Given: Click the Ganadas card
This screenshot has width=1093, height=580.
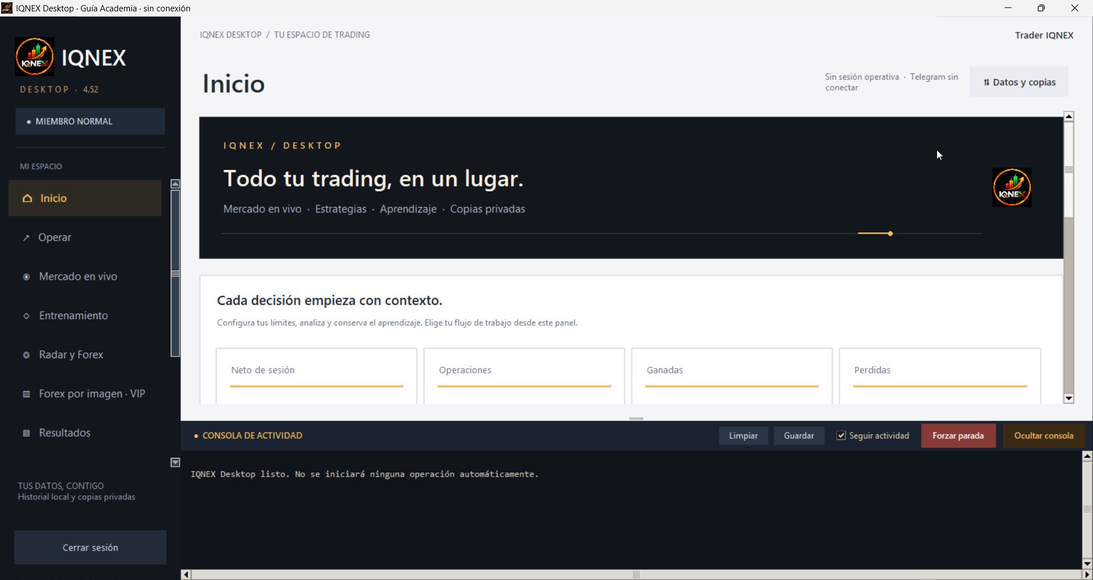Looking at the screenshot, I should 732,376.
